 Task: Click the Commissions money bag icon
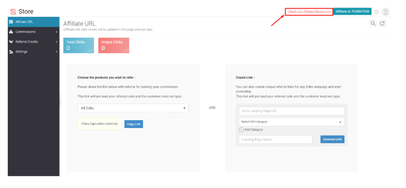(x=11, y=32)
